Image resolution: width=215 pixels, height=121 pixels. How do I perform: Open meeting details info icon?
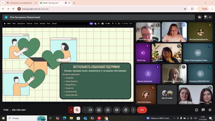197,110
